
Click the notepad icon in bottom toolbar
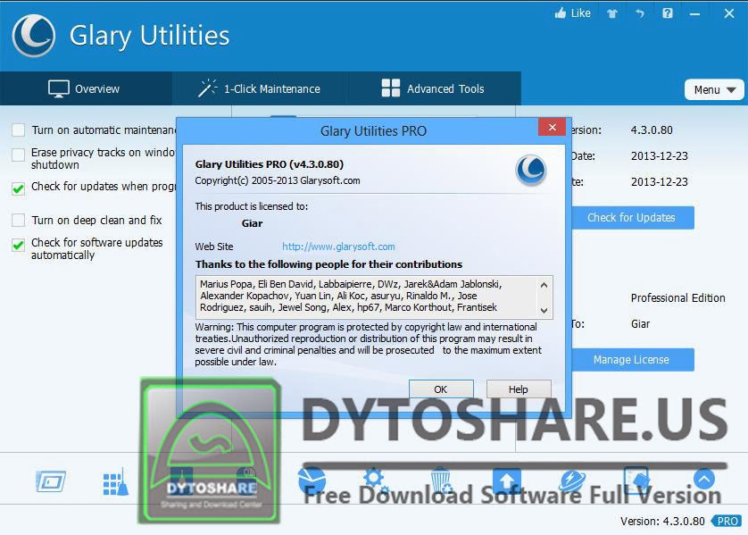click(636, 481)
